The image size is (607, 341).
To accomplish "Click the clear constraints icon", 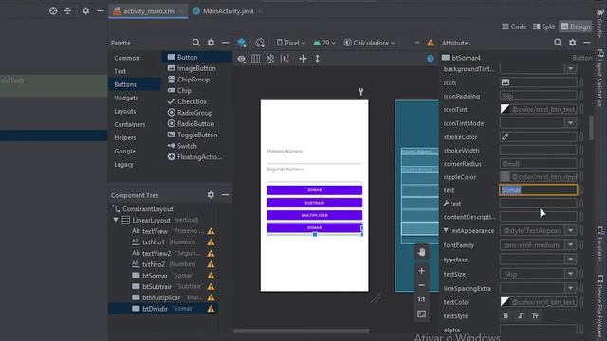I will 270,59.
